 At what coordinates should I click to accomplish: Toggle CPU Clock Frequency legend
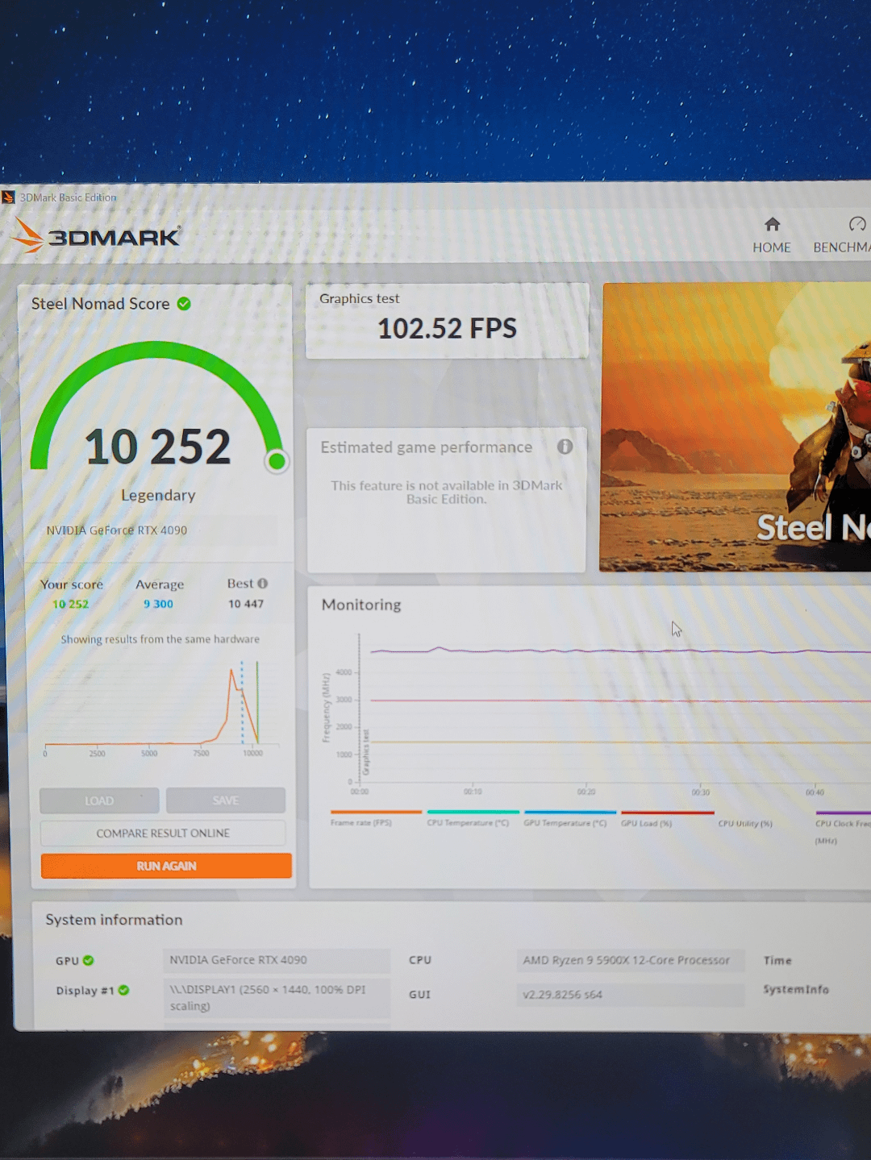(x=843, y=826)
